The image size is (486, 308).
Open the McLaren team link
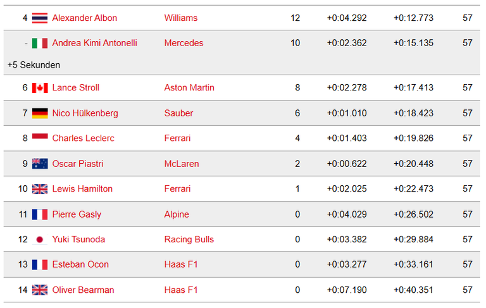point(182,164)
